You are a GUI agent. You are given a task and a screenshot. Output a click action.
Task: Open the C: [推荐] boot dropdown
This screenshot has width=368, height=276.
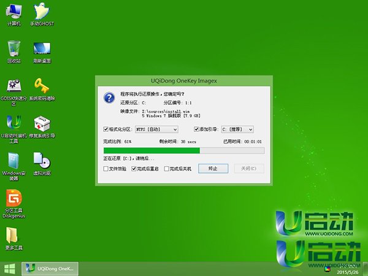[237, 129]
